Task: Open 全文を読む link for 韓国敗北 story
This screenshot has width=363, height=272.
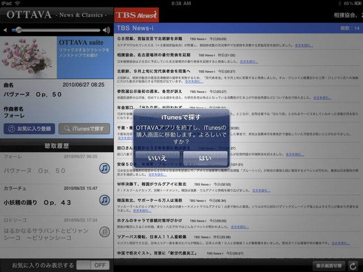Action: click(x=142, y=210)
